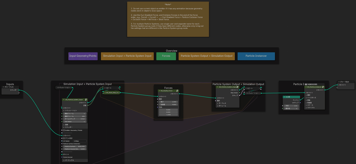Expand the サーフェス panel
This screenshot has height=164, width=356.
pos(217,103)
